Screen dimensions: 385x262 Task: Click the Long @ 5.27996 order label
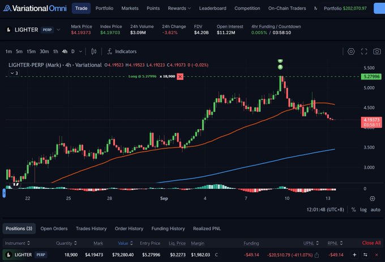tap(143, 77)
